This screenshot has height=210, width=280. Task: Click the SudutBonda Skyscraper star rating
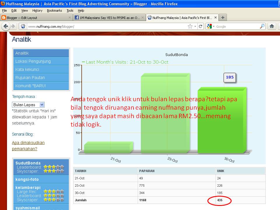[x=54, y=171]
